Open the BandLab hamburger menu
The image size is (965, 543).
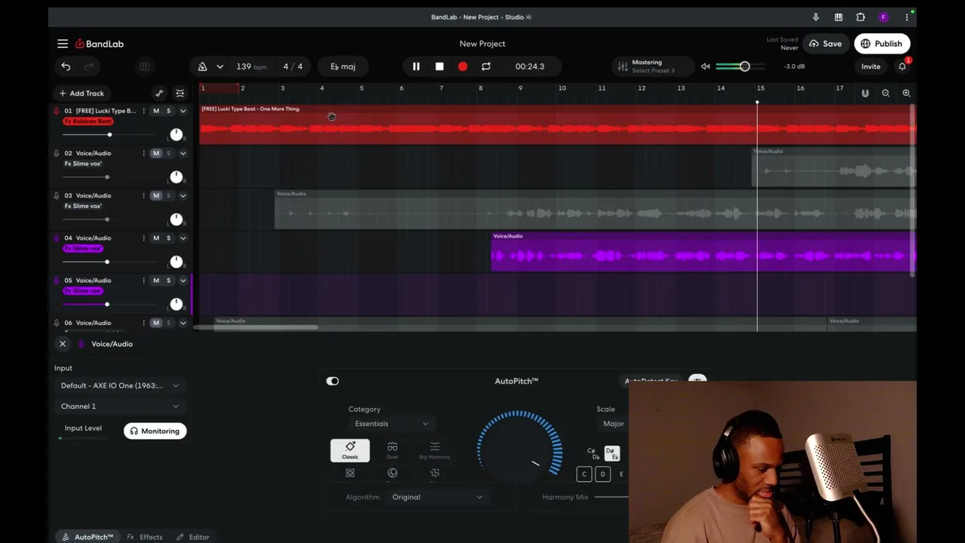pyautogui.click(x=63, y=44)
